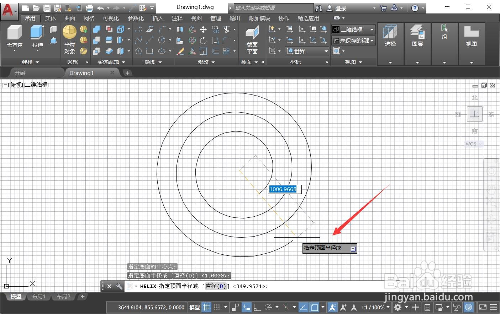Screen dimensions: 500x314
Task: Toggle dynamic input in status bar
Action: pyautogui.click(x=247, y=307)
